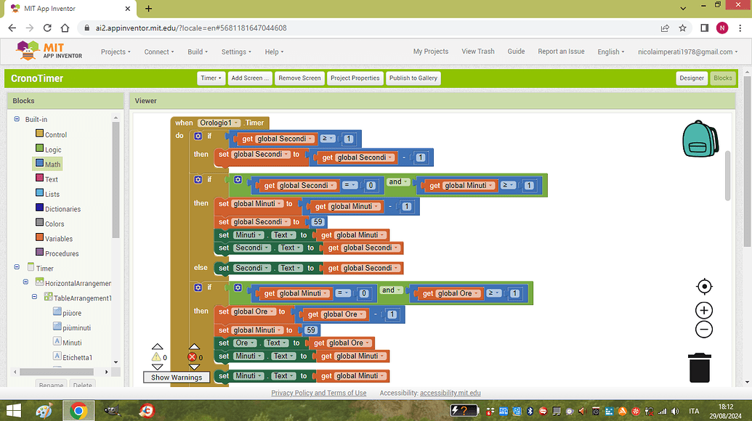Recenter the blocks workspace
This screenshot has height=421, width=752.
[703, 286]
